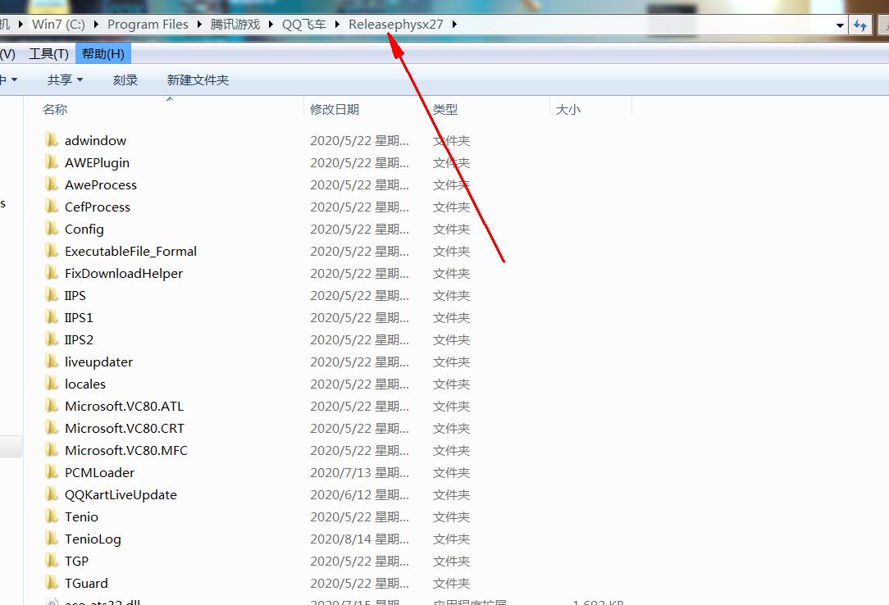Image resolution: width=889 pixels, height=605 pixels.
Task: Select the adwindow folder name
Action: click(x=95, y=140)
